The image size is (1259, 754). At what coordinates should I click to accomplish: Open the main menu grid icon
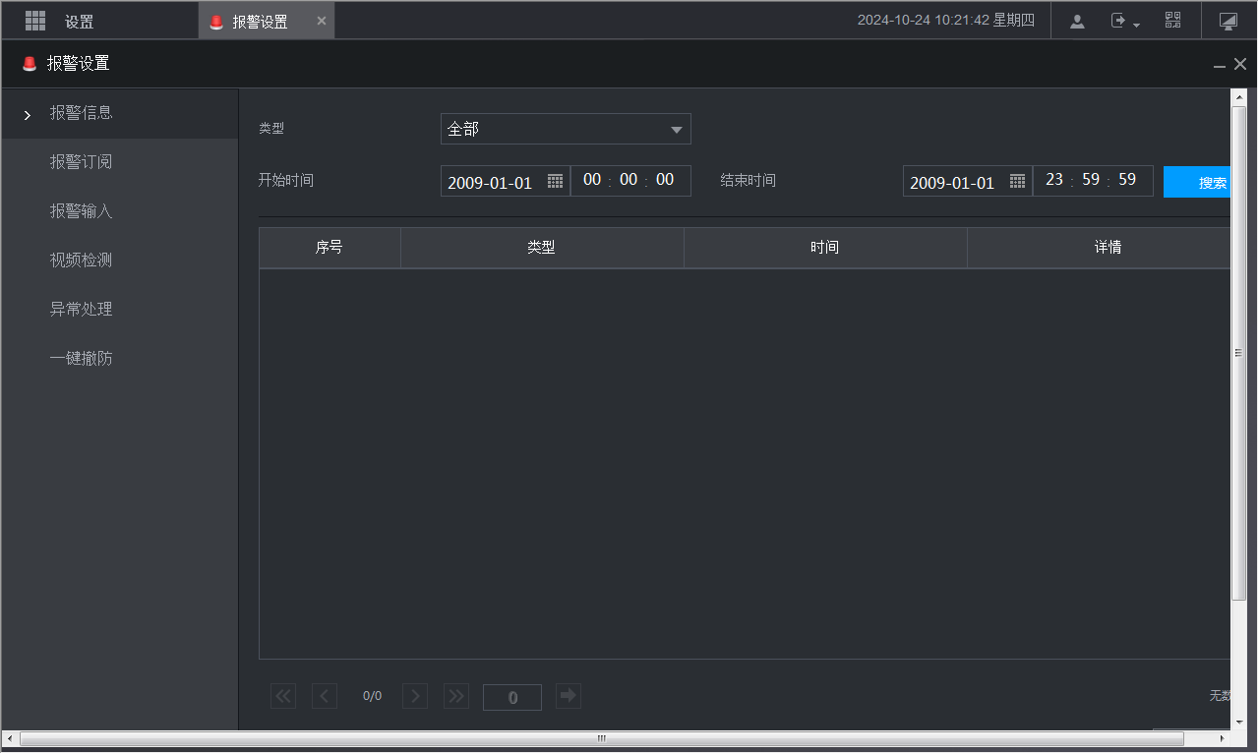[x=35, y=21]
